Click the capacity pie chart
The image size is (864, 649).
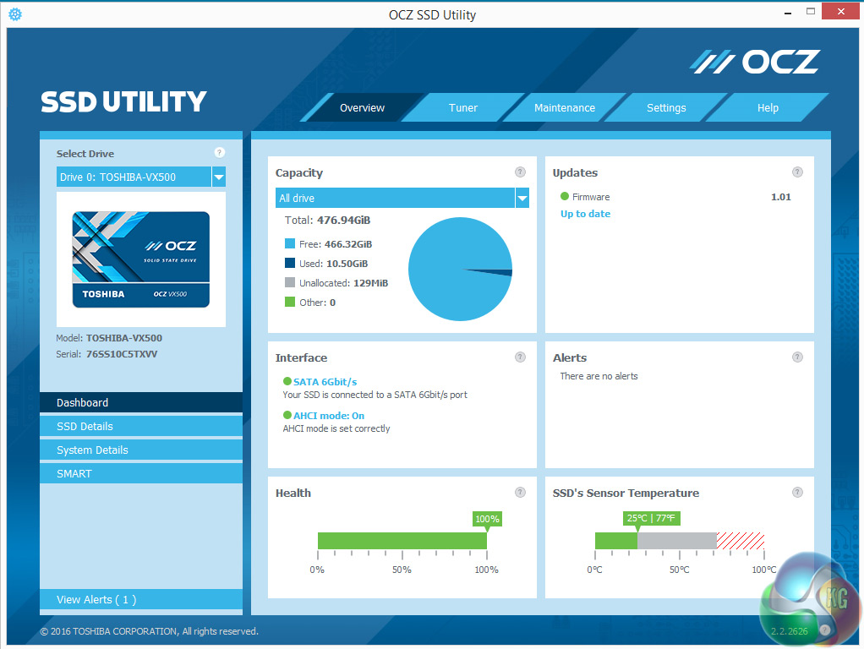[460, 269]
